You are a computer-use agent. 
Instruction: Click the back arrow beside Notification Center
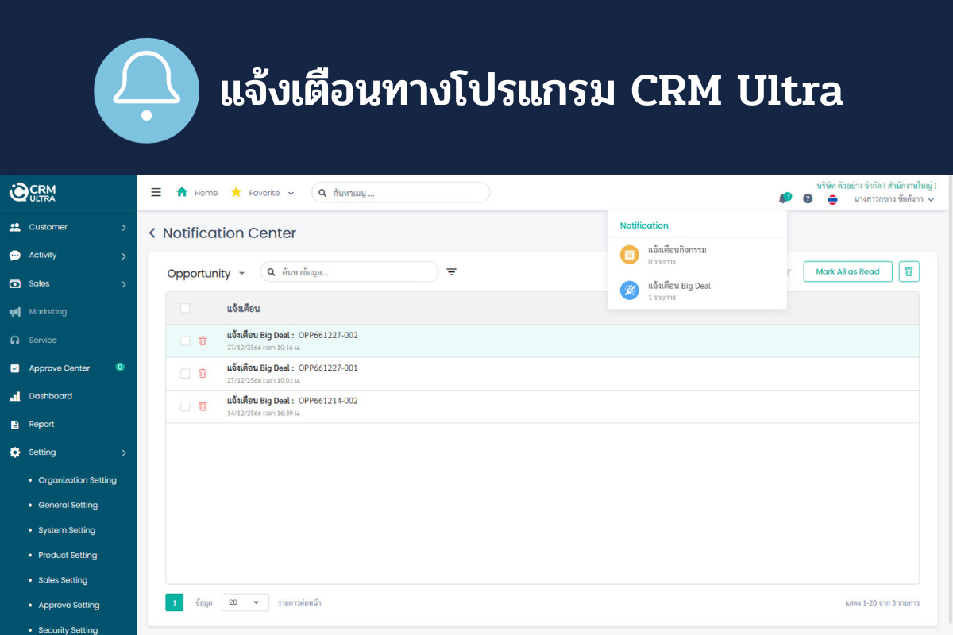152,233
